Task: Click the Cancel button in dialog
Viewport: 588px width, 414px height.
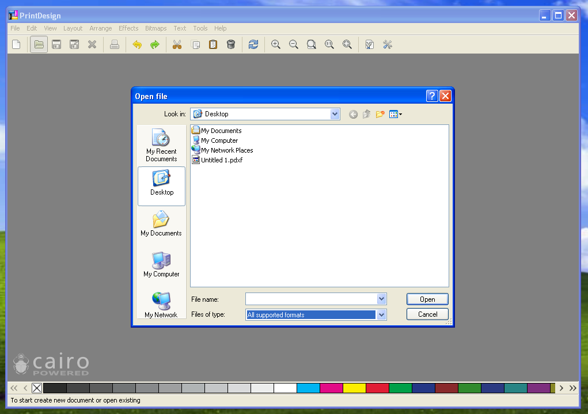Action: [427, 314]
